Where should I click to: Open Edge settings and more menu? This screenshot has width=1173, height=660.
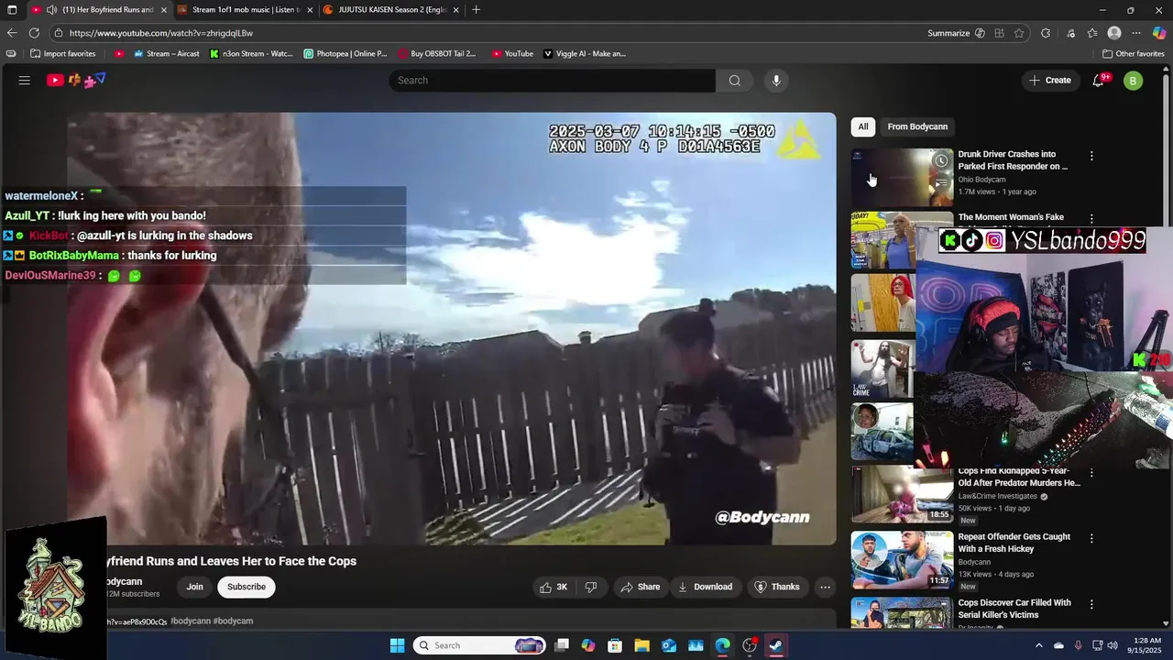[1136, 33]
